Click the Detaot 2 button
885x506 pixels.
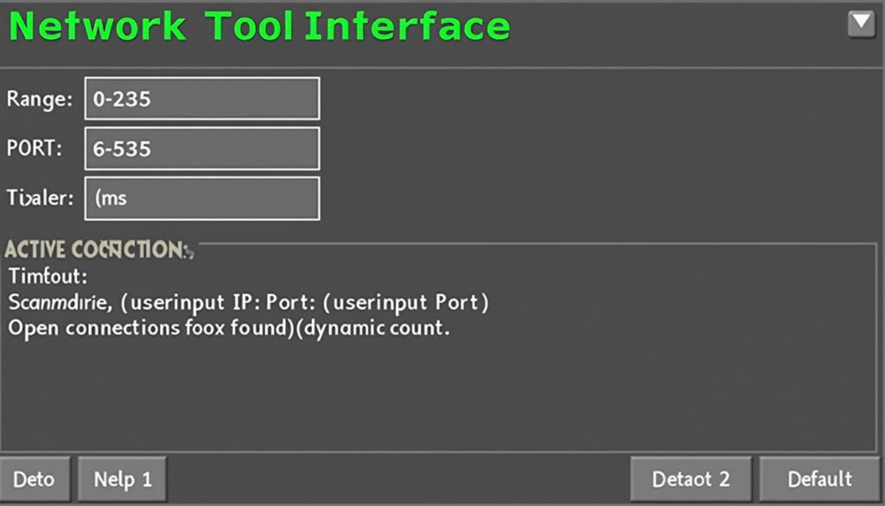(691, 479)
